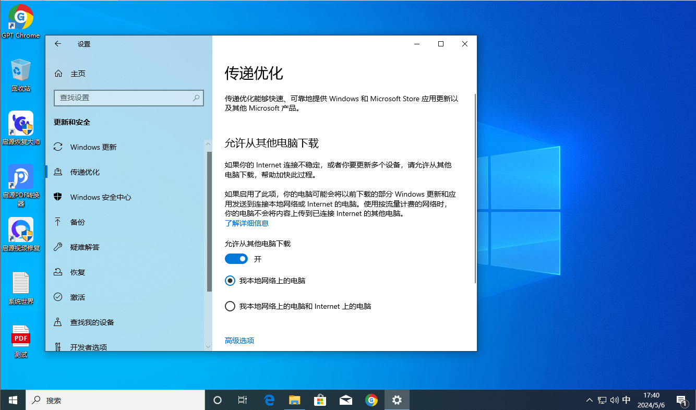Click the Settings gear taskbar icon
The image size is (696, 410).
click(x=397, y=400)
